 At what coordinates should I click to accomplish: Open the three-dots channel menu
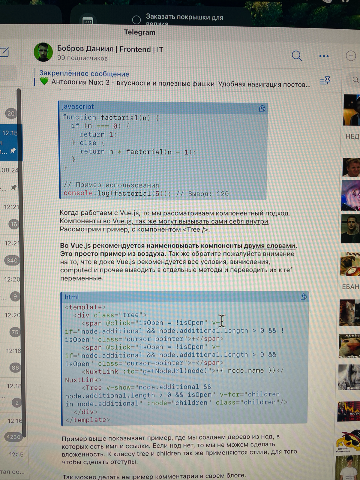324,56
